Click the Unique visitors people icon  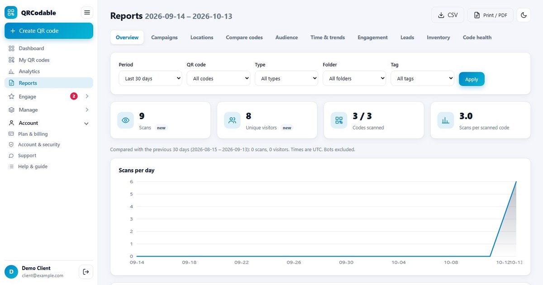point(233,120)
